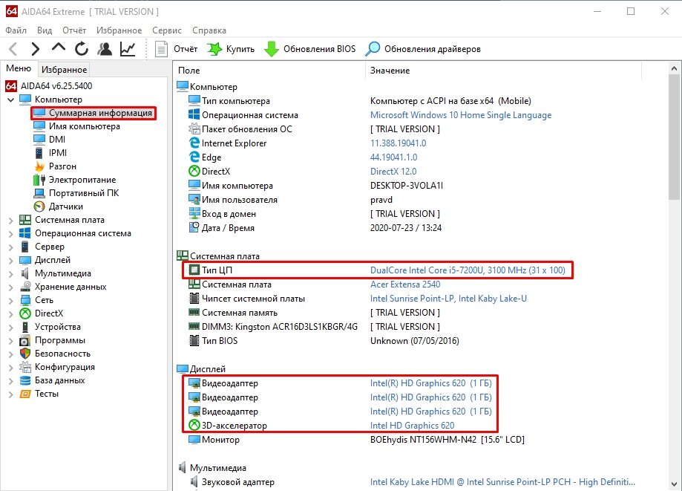Open the Файл menu
The height and width of the screenshot is (491, 682).
(16, 30)
